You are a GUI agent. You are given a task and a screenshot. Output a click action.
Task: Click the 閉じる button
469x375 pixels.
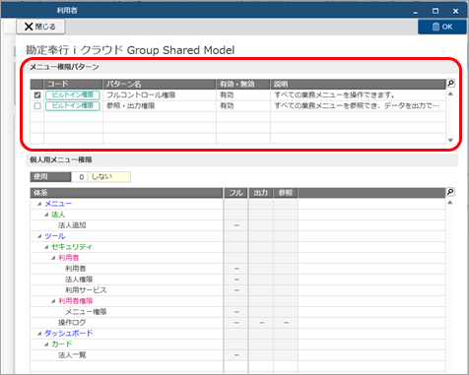click(40, 27)
